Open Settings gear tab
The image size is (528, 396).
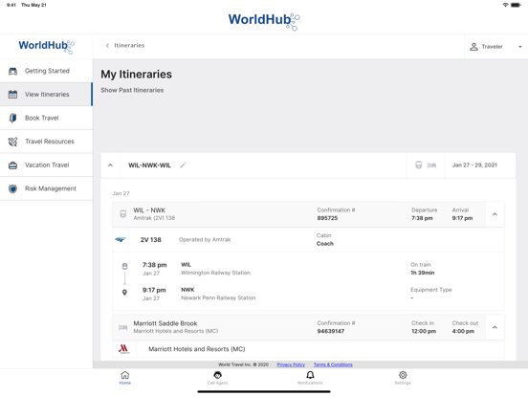coord(403,378)
